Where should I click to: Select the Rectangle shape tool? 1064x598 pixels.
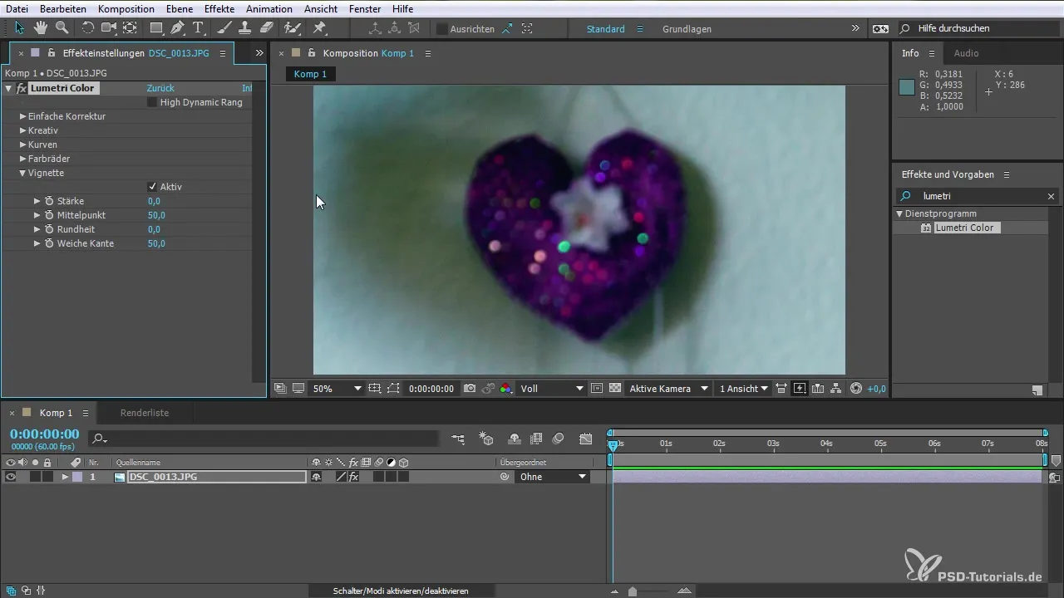pos(156,28)
